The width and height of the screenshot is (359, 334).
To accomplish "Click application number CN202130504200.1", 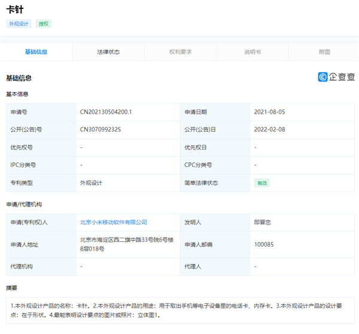I will pyautogui.click(x=106, y=112).
